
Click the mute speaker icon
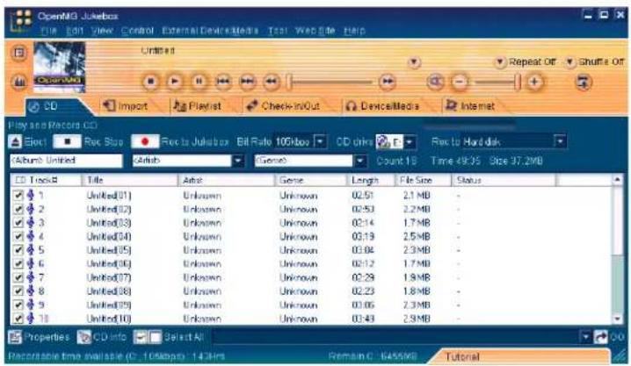[435, 82]
